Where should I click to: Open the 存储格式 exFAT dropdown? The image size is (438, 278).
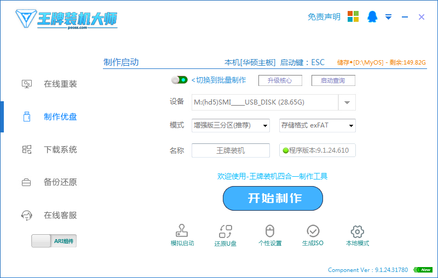coord(318,126)
